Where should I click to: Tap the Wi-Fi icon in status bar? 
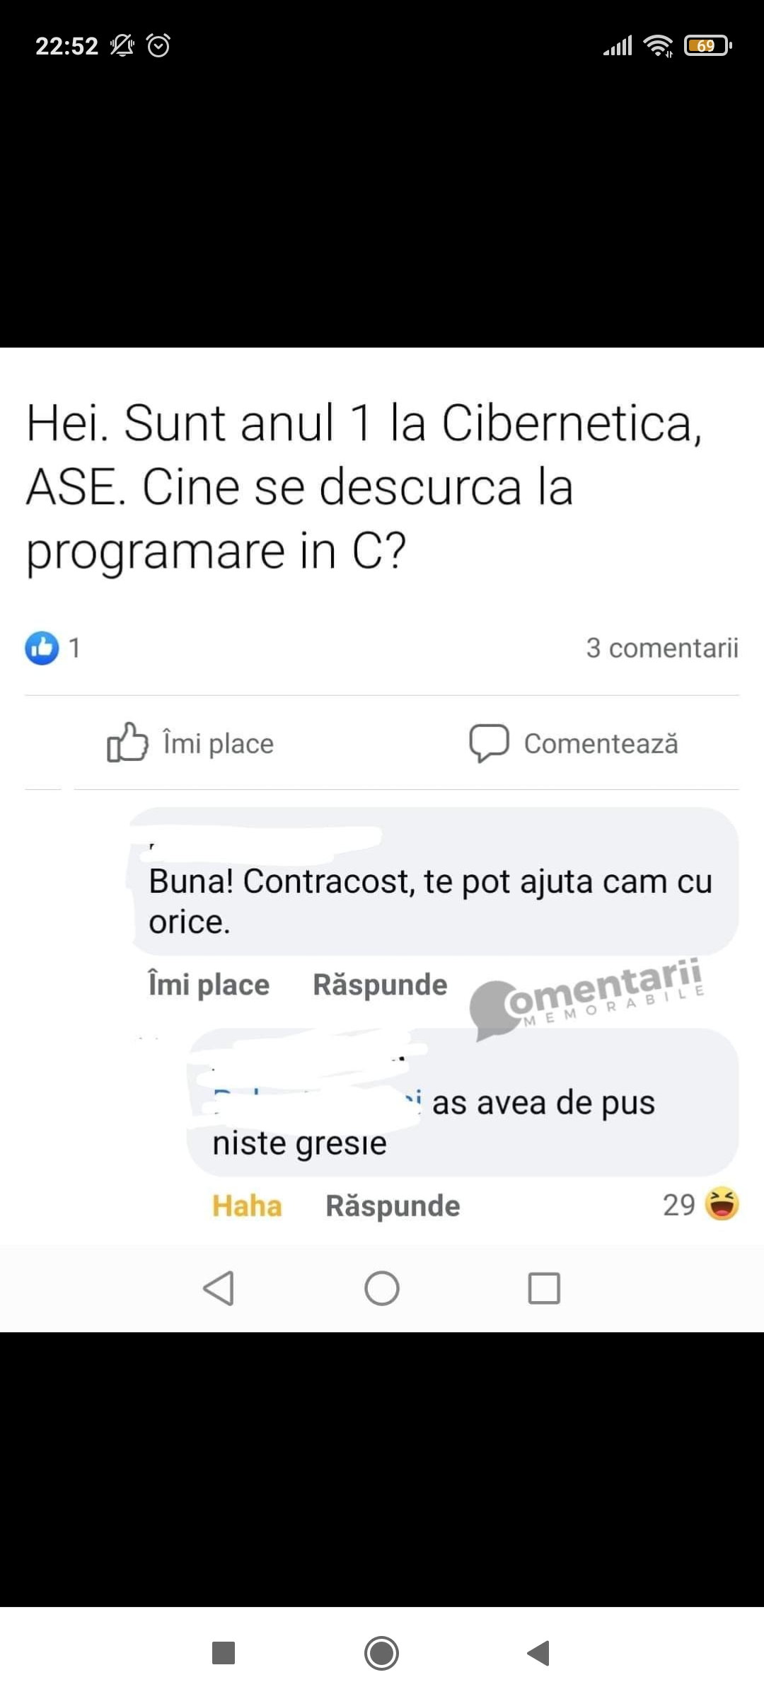(658, 46)
